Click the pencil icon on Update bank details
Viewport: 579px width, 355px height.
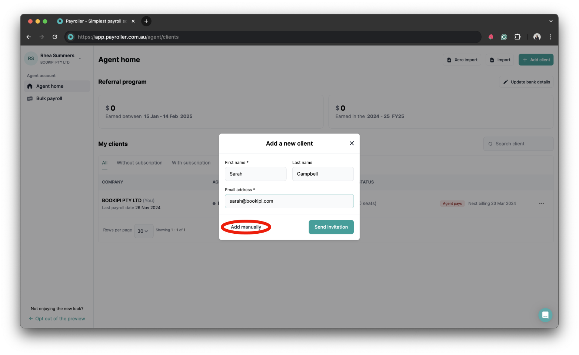pos(506,82)
